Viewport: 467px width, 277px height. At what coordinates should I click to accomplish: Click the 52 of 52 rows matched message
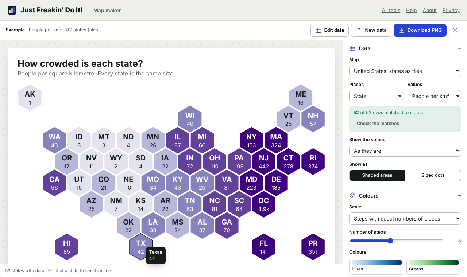click(389, 113)
